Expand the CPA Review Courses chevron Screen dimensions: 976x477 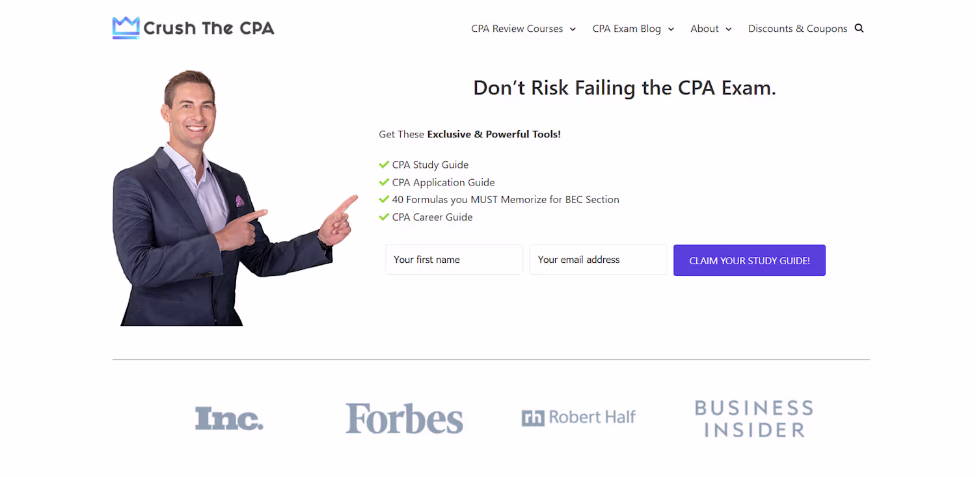[573, 29]
